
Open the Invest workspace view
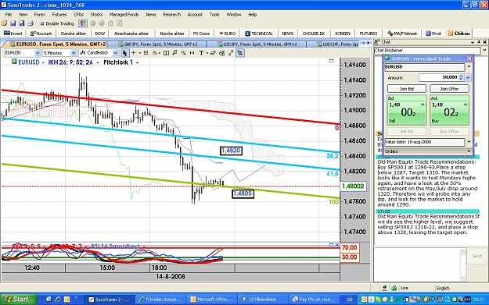coord(13,34)
